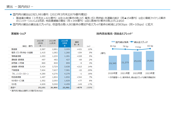Click the 貸出金スプレッド legend line marker
Screen dimensions: 175x116
(x=132, y=42)
